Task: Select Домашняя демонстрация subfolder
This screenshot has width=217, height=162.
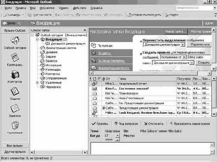Action: pyautogui.click(x=65, y=44)
